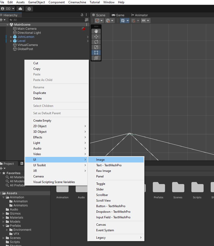This screenshot has width=214, height=246.
Task: Select the Transform tool in scene toolbar
Action: 96,58
